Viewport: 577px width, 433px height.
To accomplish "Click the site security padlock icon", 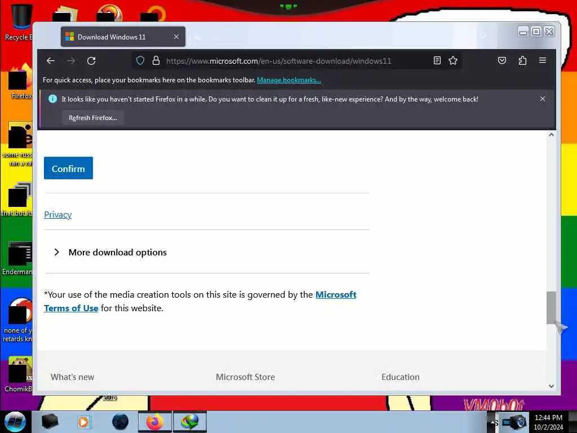I will tap(156, 61).
